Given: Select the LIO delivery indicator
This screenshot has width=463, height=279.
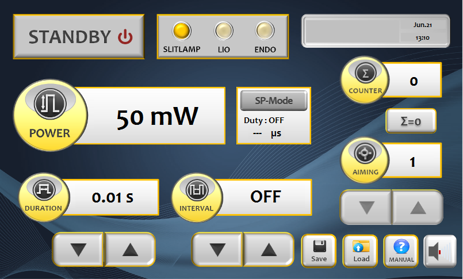Looking at the screenshot, I should [224, 30].
